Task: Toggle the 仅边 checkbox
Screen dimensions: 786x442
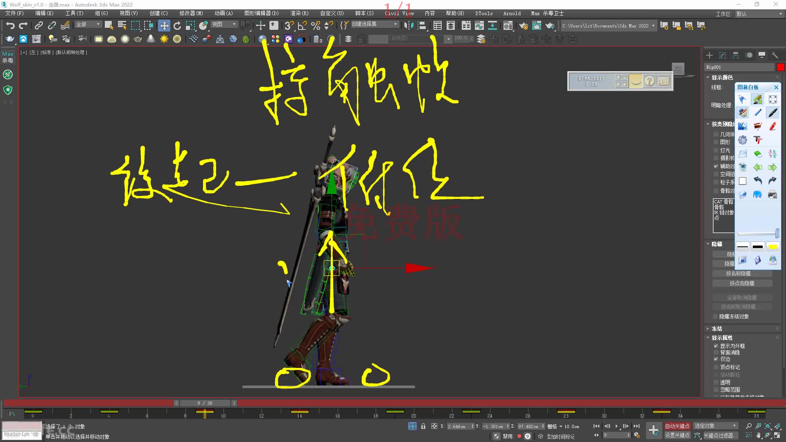Action: [x=716, y=359]
